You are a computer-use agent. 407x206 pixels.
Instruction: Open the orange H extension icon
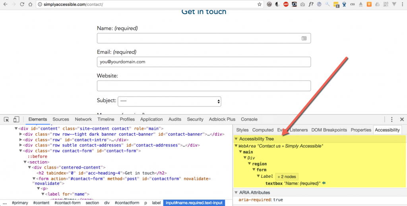[x=369, y=4]
